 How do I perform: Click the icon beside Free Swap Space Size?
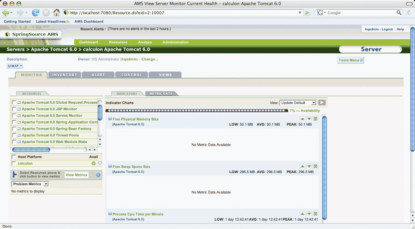[110, 167]
